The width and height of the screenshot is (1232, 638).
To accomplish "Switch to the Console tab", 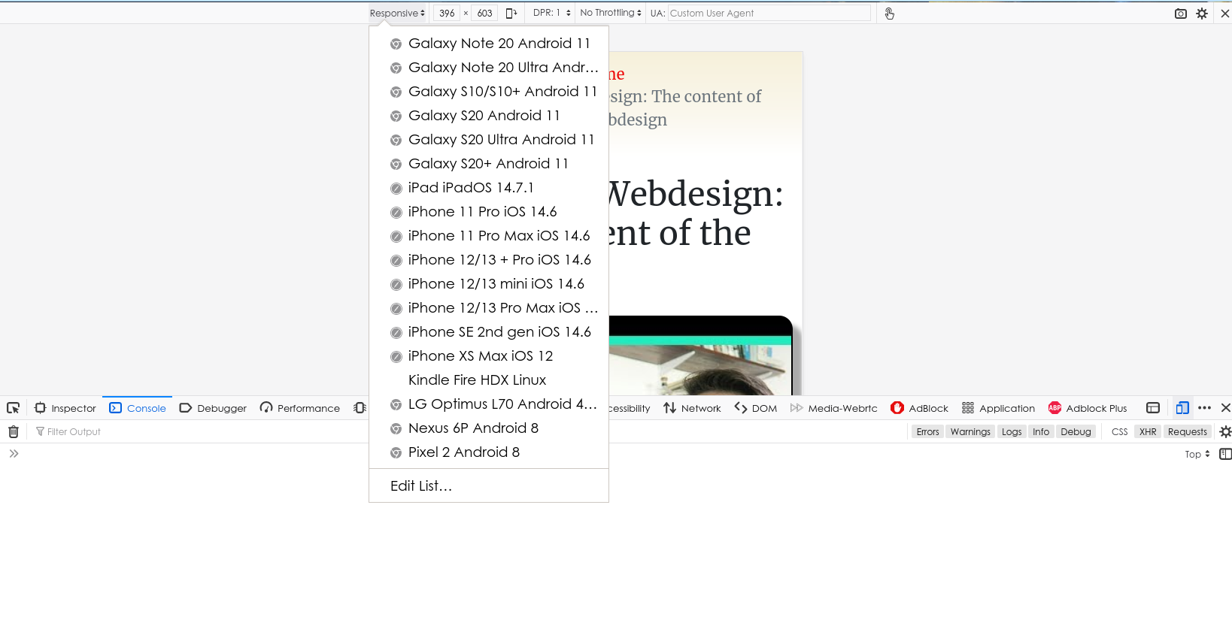I will [x=138, y=408].
